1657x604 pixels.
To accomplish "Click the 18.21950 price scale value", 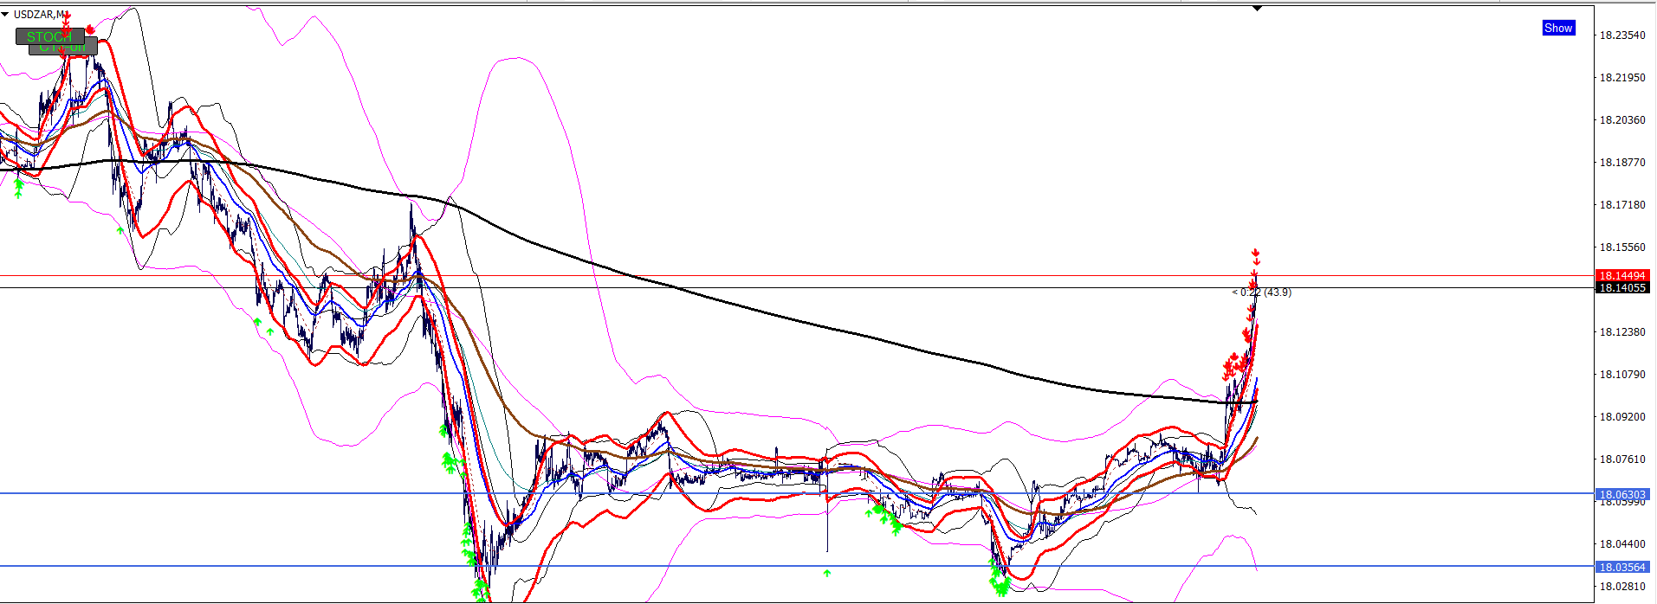I will pyautogui.click(x=1622, y=78).
